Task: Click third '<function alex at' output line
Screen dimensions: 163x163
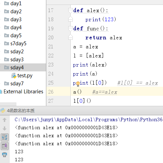Action: 67,143
